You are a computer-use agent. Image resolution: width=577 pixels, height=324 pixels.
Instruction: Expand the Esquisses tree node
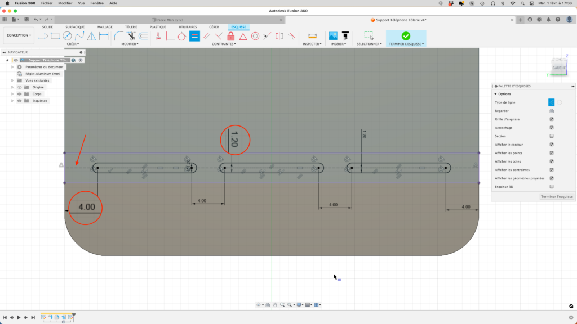coord(12,101)
